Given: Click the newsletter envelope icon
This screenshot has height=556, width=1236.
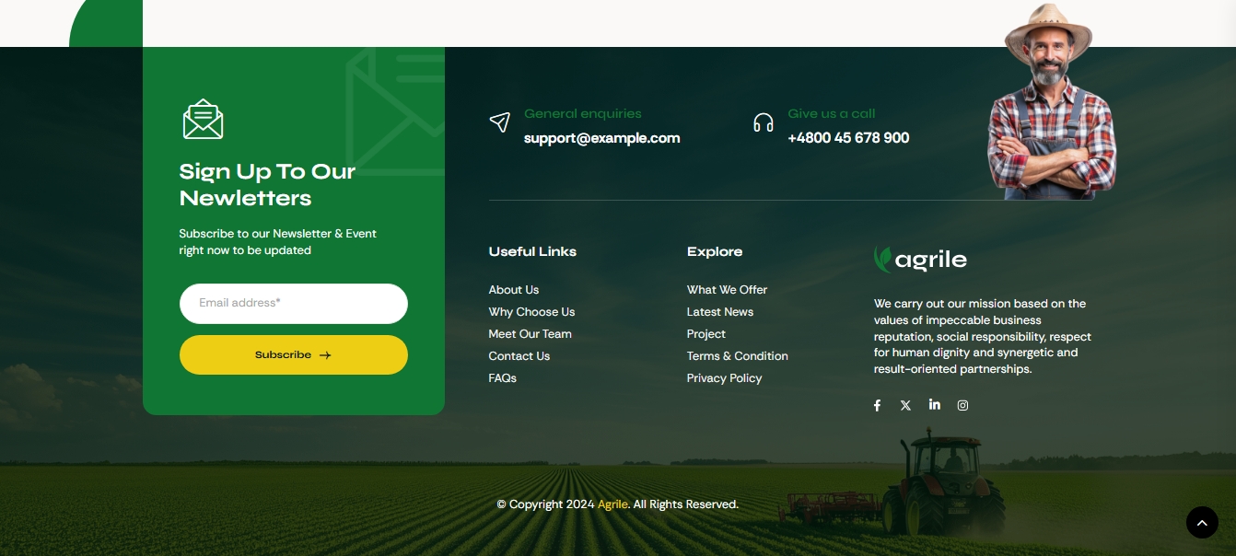Looking at the screenshot, I should (203, 118).
